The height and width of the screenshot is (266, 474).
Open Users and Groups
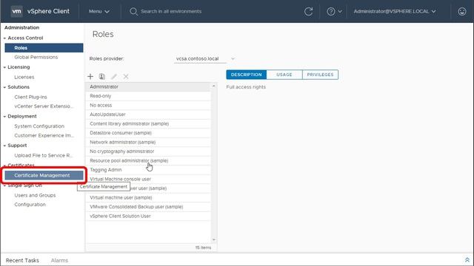35,195
